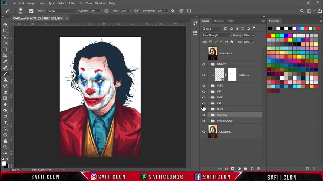Open the Window menu
Screen dimensions: 323x181
[100, 3]
